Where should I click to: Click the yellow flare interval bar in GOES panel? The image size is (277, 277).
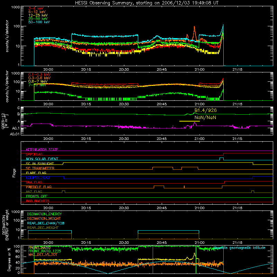click(x=189, y=121)
